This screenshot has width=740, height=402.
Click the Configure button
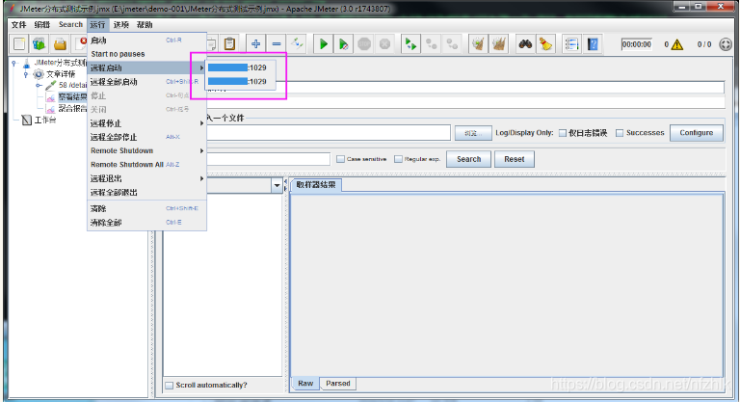[696, 133]
